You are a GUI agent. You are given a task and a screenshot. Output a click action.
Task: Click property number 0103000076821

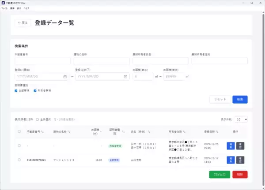36,160
